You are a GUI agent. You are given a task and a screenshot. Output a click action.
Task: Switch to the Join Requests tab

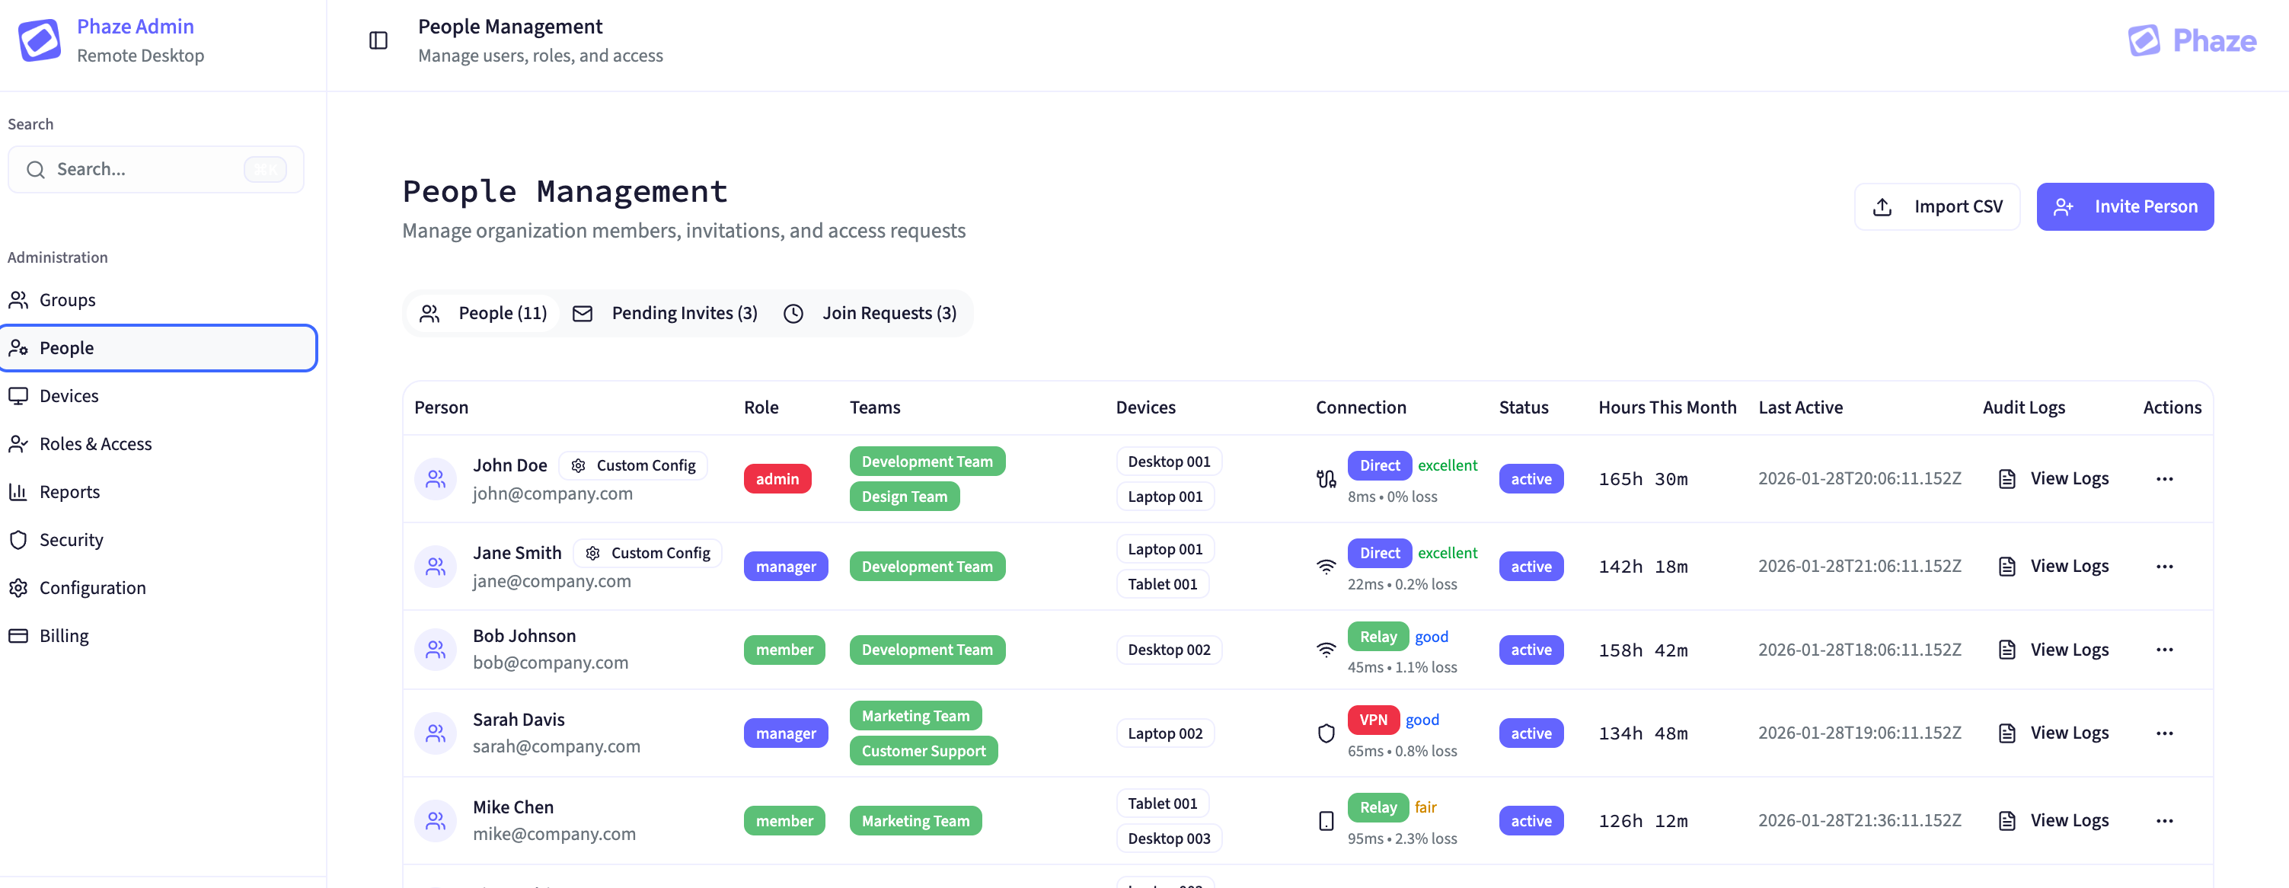tap(871, 313)
